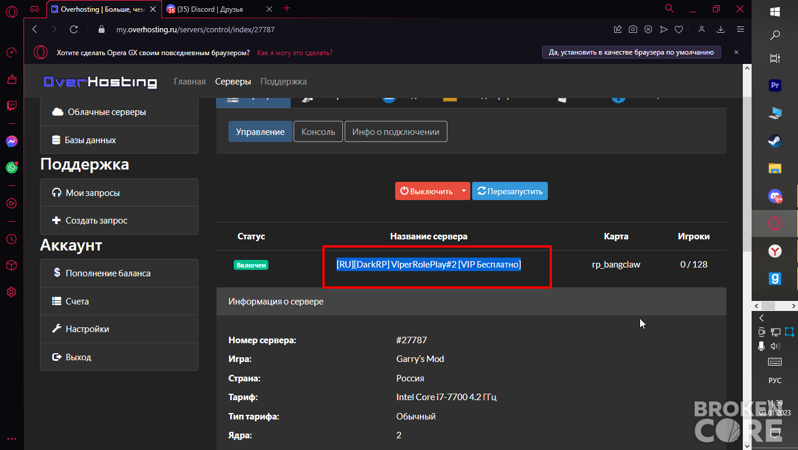Open the Инфо о подключении tab

396,132
